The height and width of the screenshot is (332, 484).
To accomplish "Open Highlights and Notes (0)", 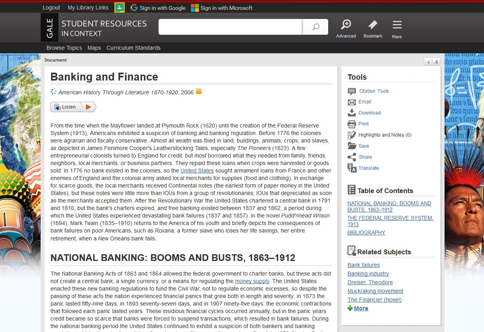I will [385, 135].
